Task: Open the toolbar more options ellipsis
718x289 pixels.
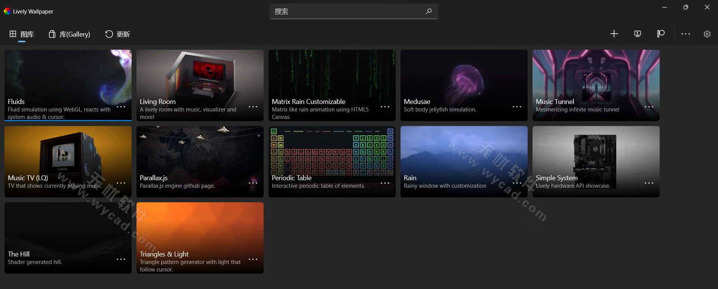Action: pos(685,34)
